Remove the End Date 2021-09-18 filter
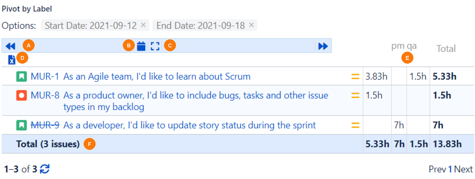475x179 pixels. [x=251, y=25]
